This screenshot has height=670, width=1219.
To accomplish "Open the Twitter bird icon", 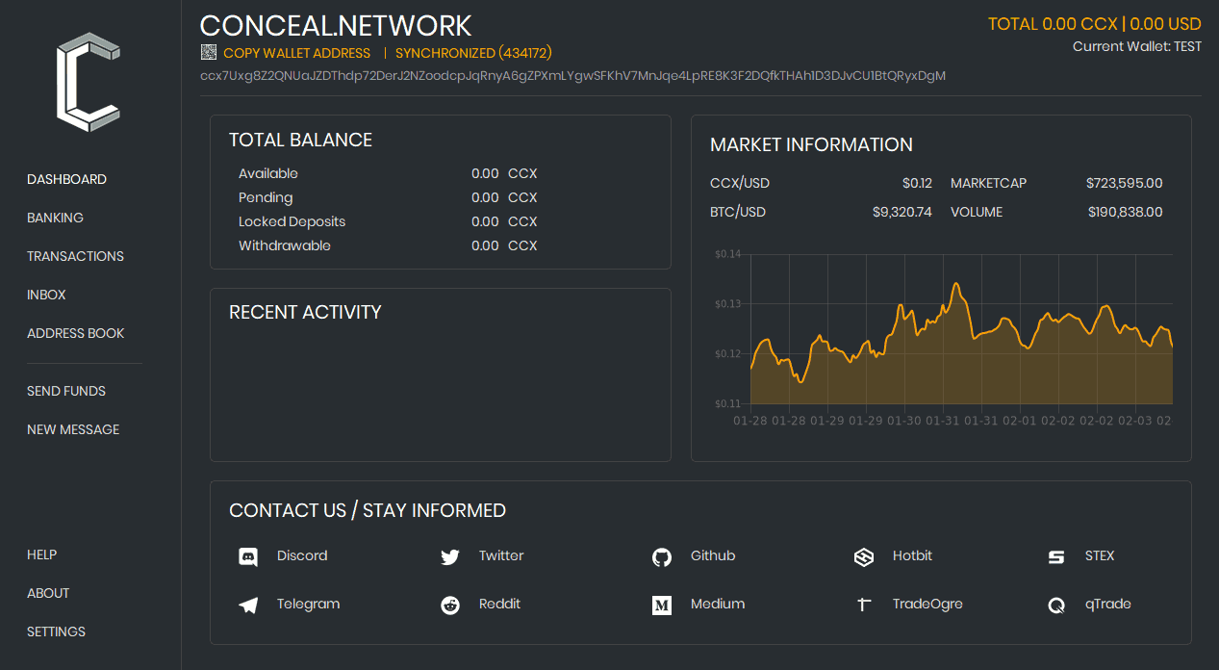I will (449, 556).
